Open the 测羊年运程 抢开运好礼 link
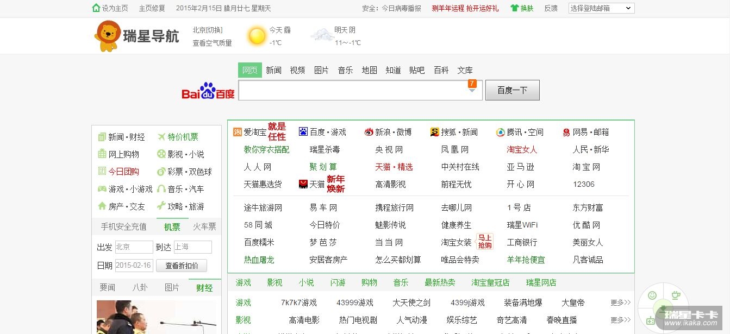Image resolution: width=730 pixels, height=334 pixels. (x=465, y=8)
